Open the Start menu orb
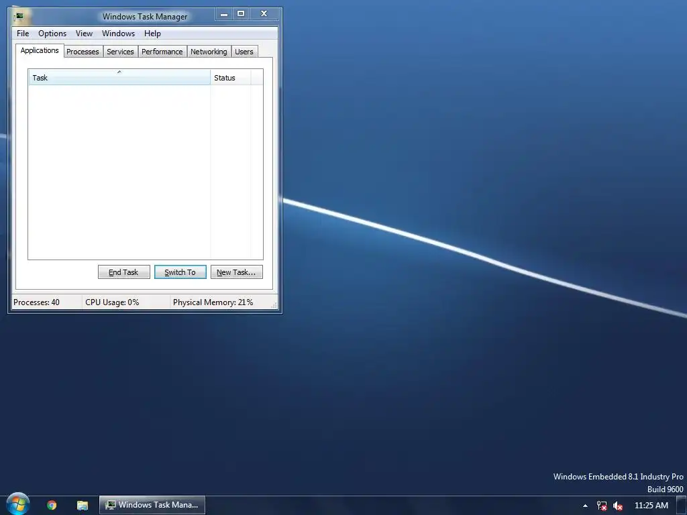The height and width of the screenshot is (515, 687). 18,504
